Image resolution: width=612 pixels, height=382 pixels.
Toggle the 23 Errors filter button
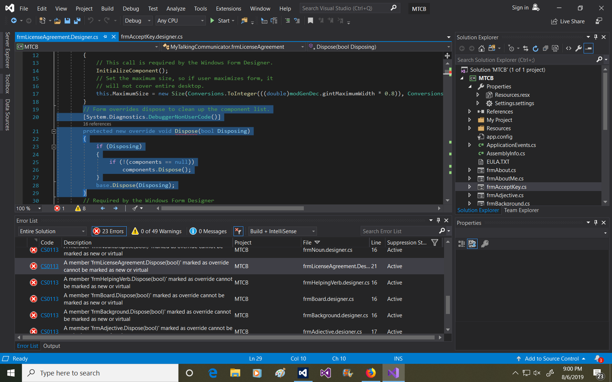[x=109, y=231]
